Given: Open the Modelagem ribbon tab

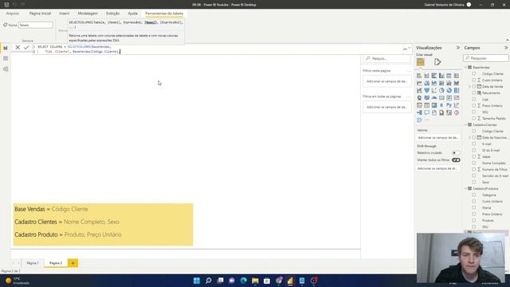Looking at the screenshot, I should 88,14.
